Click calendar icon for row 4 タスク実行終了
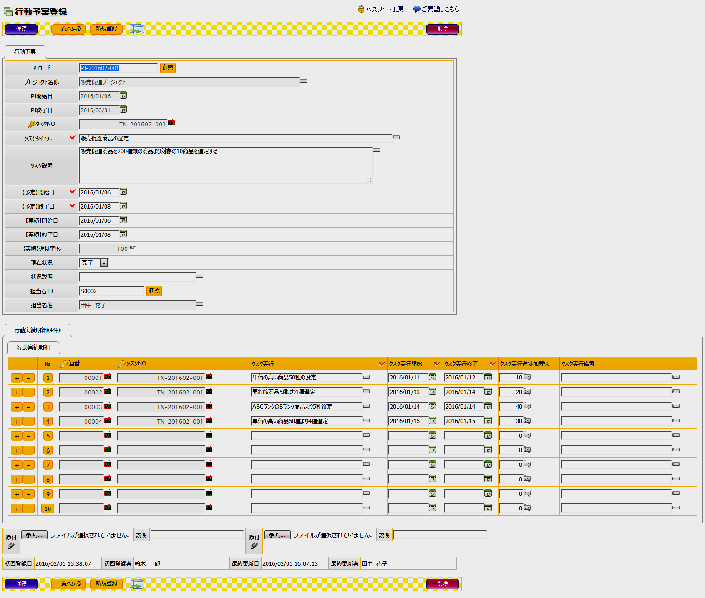Screen dimensions: 705x598 [x=488, y=421]
